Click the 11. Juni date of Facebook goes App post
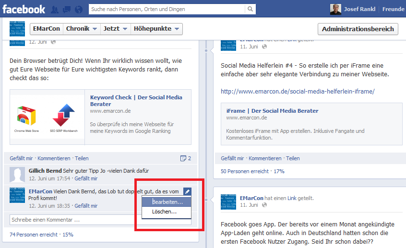Image resolution: width=406 pixels, height=248 pixels. pyautogui.click(x=249, y=205)
